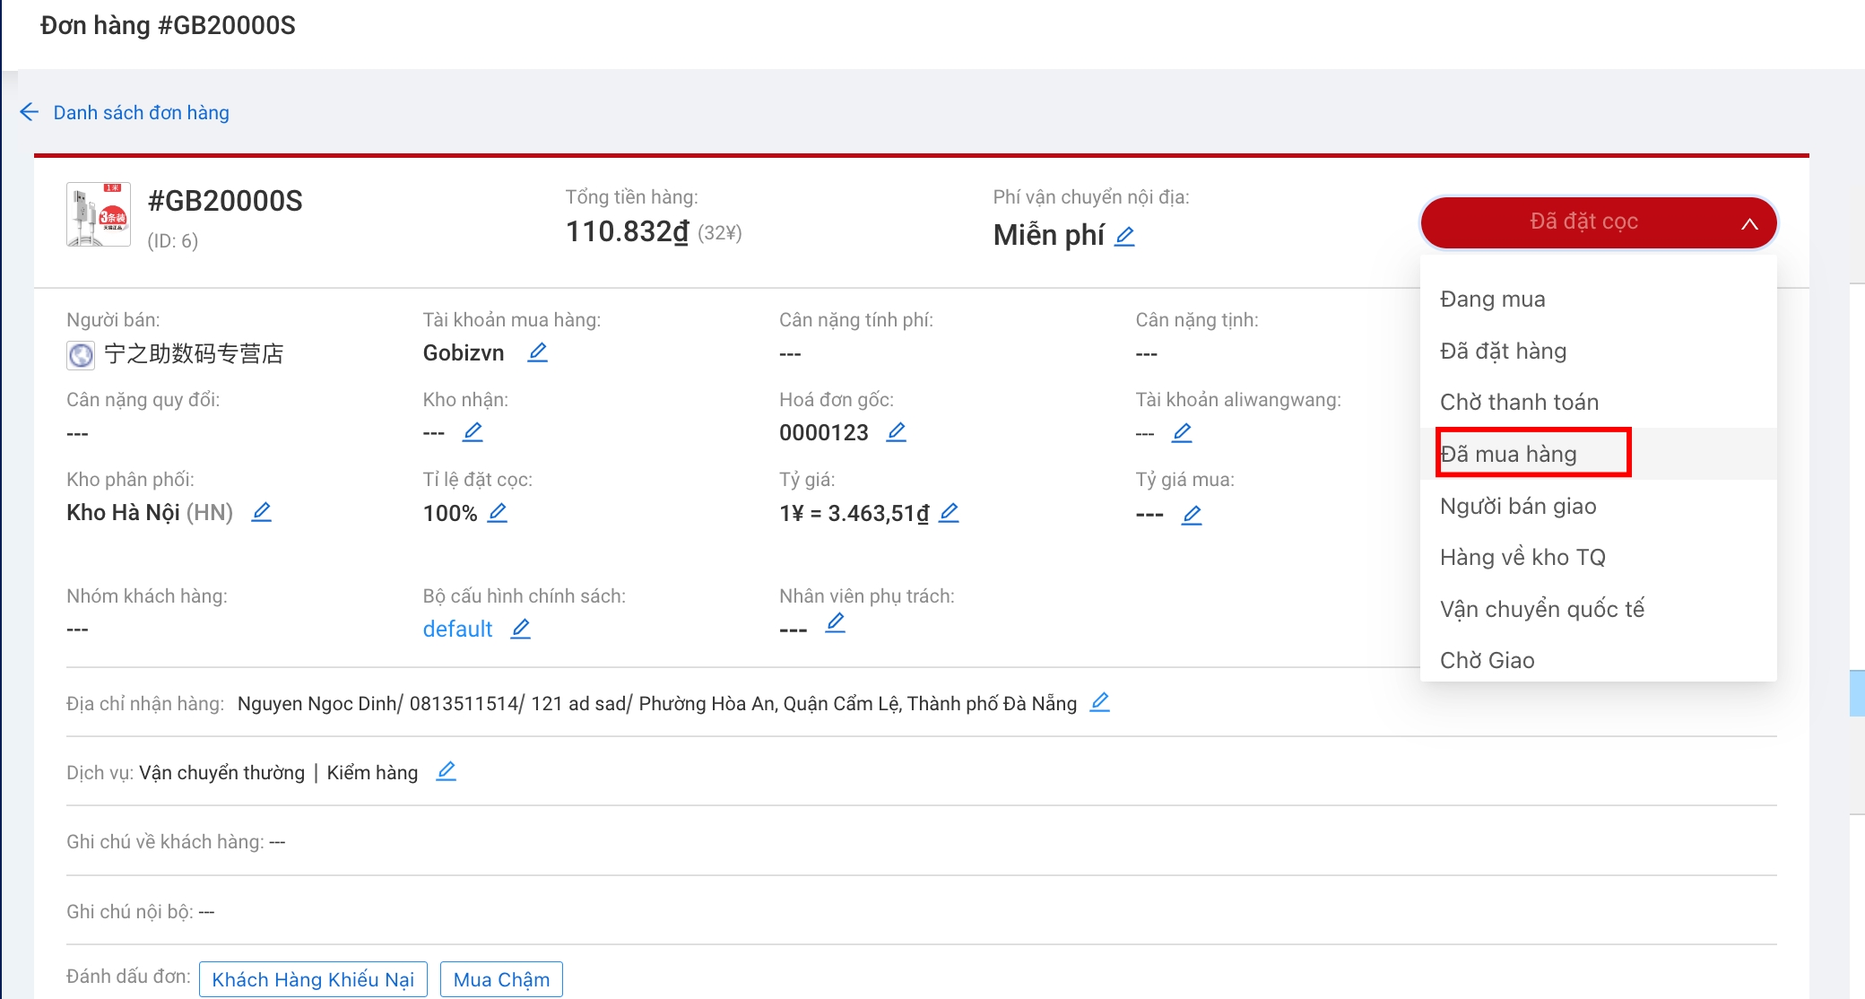The width and height of the screenshot is (1865, 999).
Task: Click the back arrow beside Danh sách đơn hàng
Action: coord(29,112)
